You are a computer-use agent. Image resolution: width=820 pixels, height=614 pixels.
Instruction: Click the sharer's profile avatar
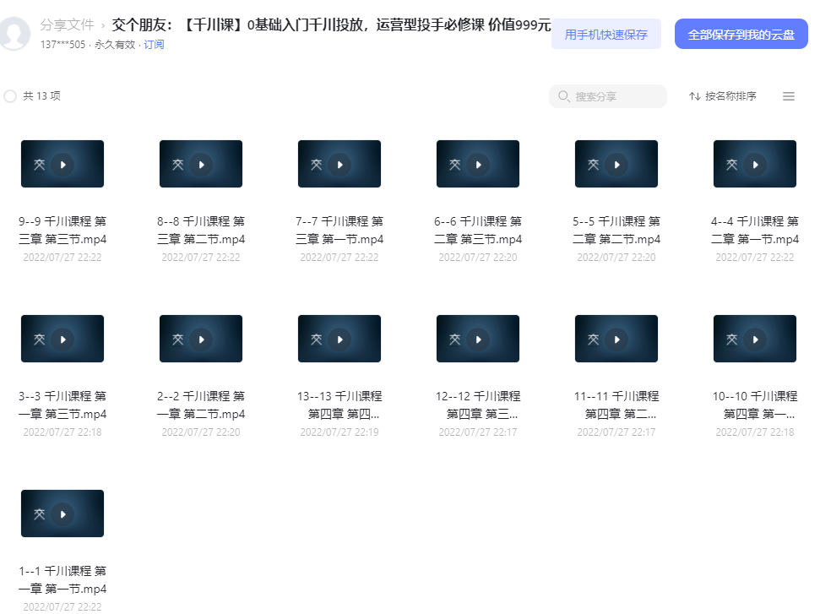pos(14,34)
